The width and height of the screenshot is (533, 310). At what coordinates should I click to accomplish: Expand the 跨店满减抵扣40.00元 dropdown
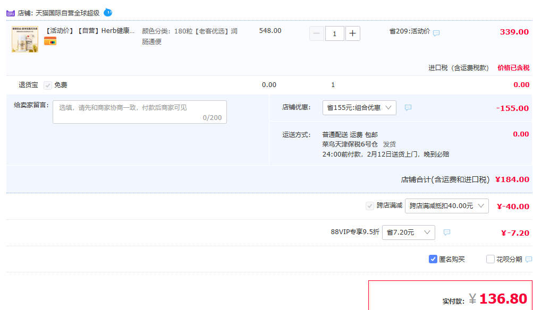pyautogui.click(x=447, y=206)
